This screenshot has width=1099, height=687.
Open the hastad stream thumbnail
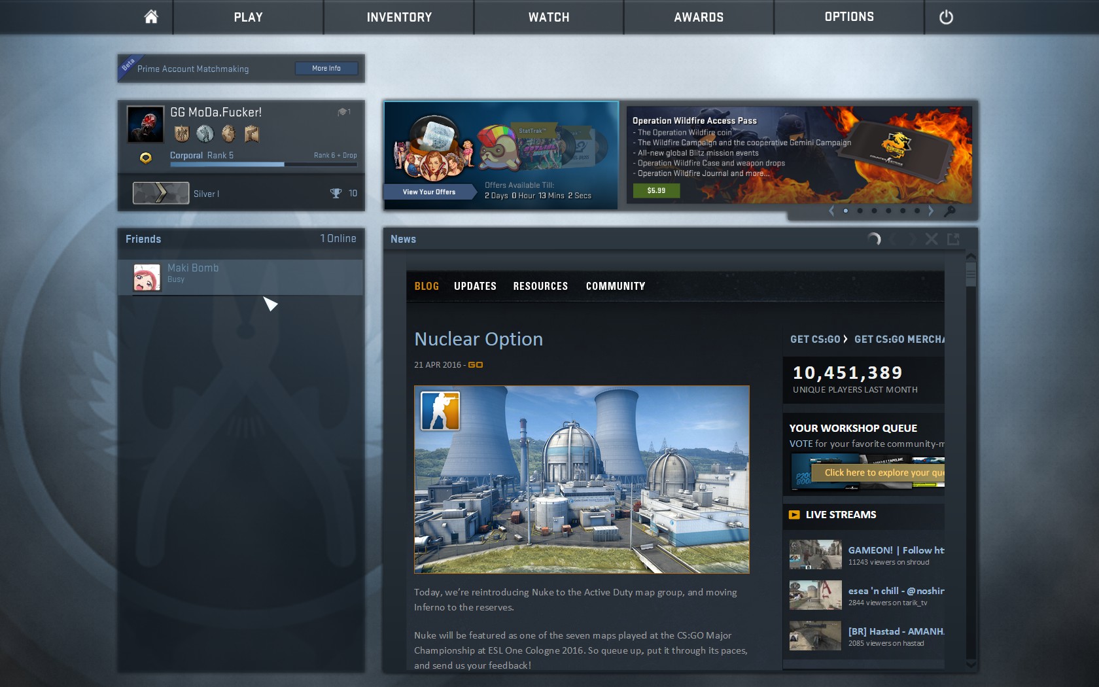point(815,635)
